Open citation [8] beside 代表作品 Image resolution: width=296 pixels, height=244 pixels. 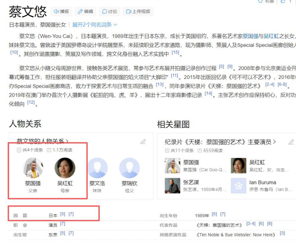270,224
